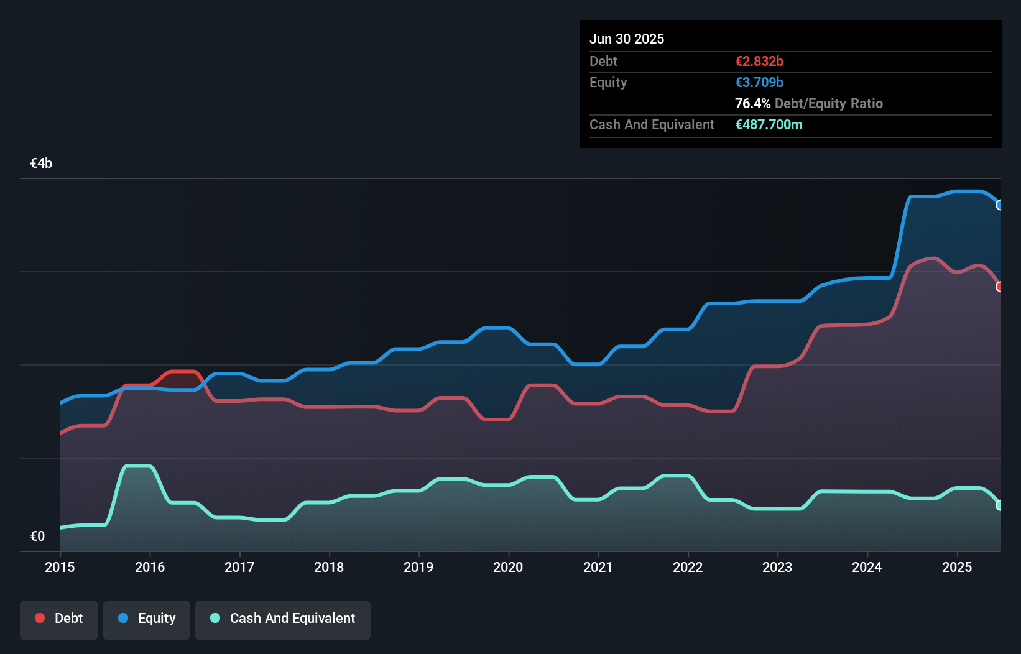Click the 76.4% Debt/Equity Ratio text
The width and height of the screenshot is (1021, 654).
(808, 103)
